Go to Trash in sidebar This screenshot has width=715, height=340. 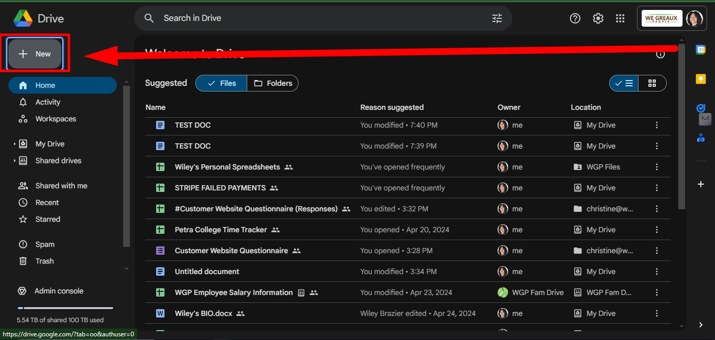[45, 261]
